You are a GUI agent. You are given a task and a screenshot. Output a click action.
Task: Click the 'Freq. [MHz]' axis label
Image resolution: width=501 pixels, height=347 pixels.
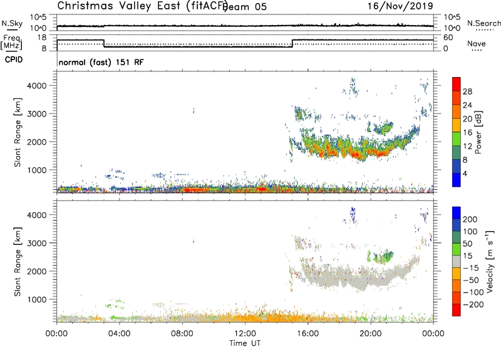pyautogui.click(x=11, y=42)
